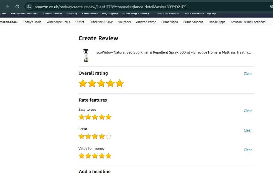Go to Outlet

point(80,22)
